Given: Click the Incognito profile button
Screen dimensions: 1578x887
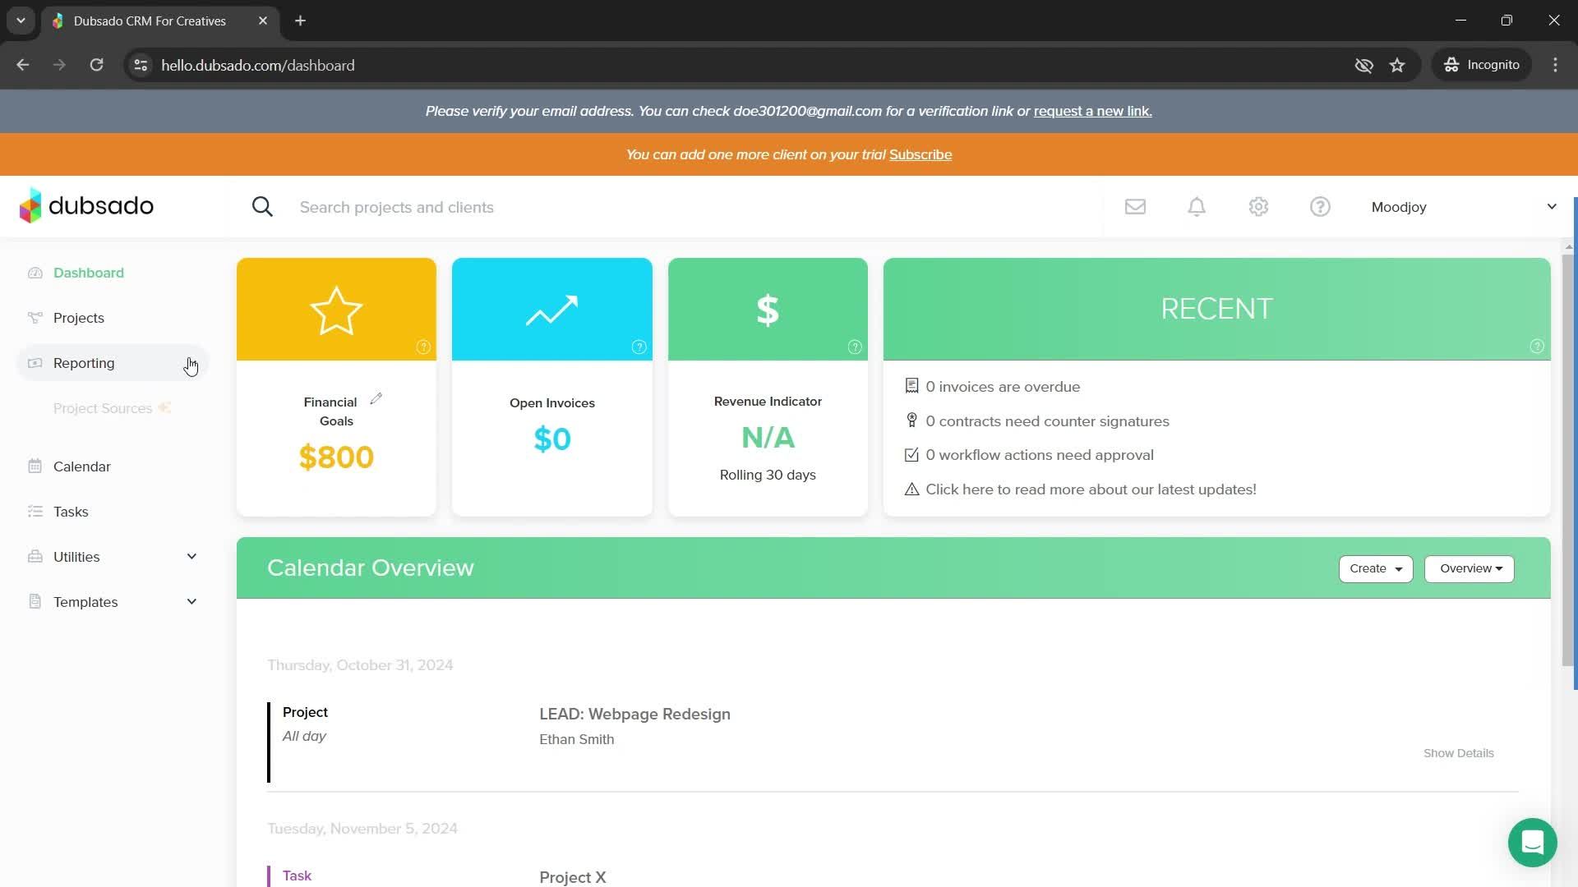Looking at the screenshot, I should click(1482, 65).
